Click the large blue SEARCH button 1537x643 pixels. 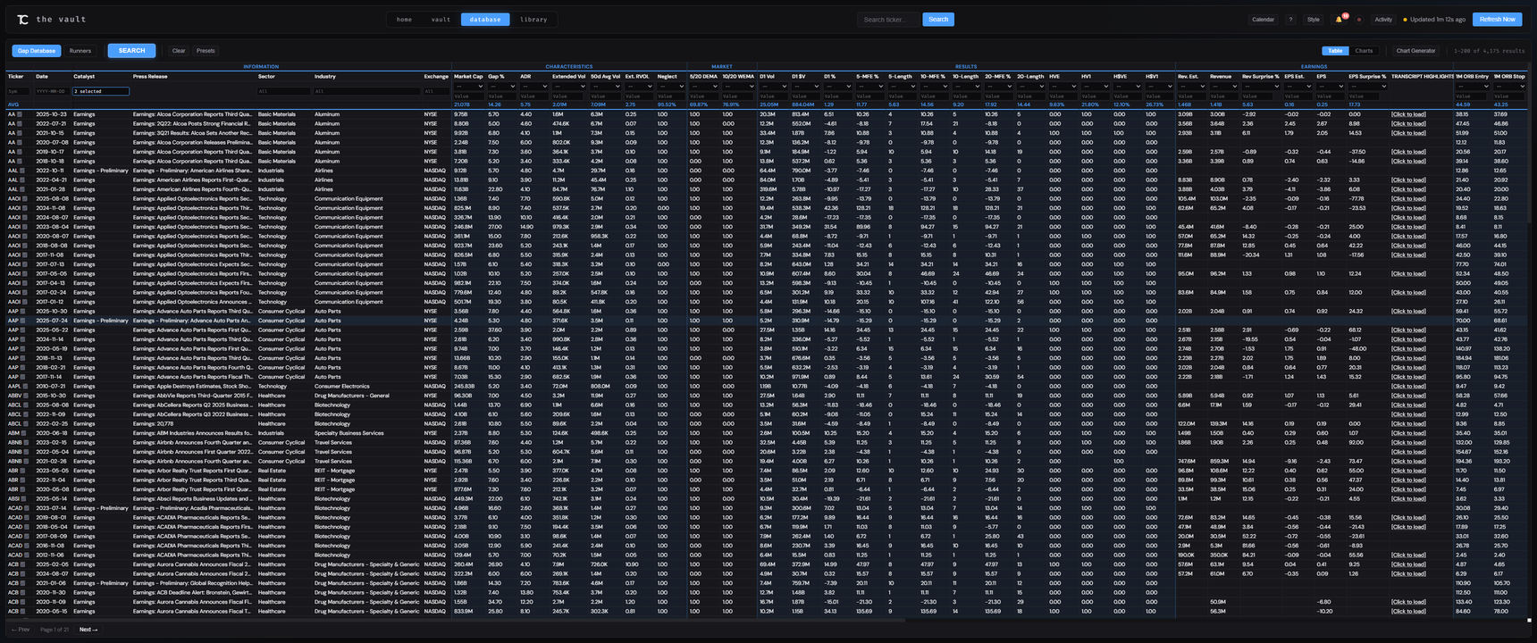coord(131,51)
